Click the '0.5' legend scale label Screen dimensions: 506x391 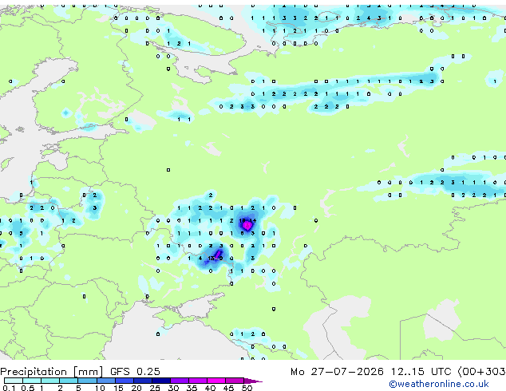pyautogui.click(x=28, y=388)
